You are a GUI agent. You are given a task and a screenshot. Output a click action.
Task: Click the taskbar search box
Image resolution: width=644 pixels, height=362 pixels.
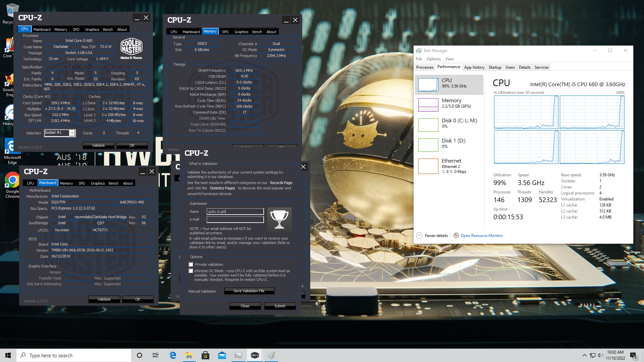pyautogui.click(x=74, y=355)
